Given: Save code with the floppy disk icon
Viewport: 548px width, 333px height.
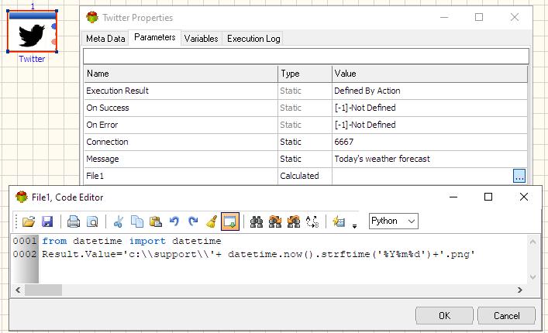Looking at the screenshot, I should tap(47, 221).
